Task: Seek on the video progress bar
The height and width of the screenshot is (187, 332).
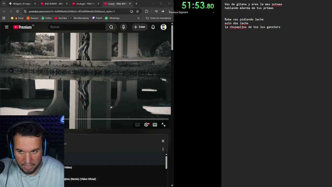Action: pyautogui.click(x=116, y=119)
